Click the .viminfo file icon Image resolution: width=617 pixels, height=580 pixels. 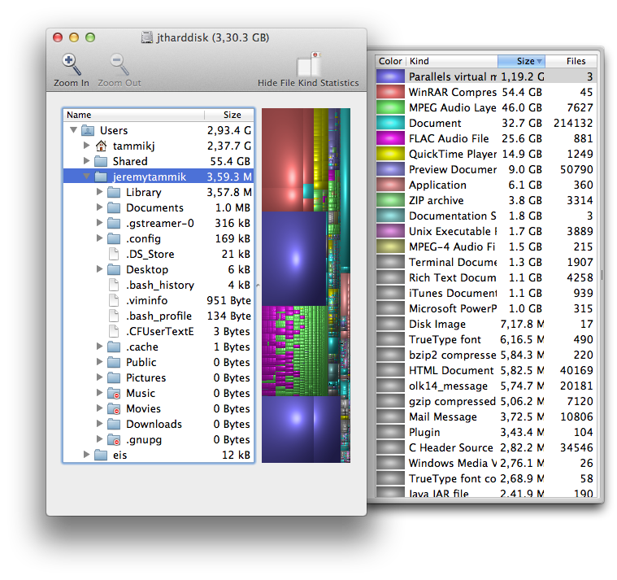point(114,300)
